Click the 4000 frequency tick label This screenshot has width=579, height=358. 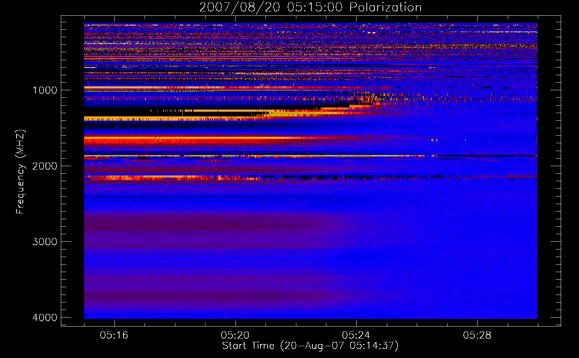[45, 318]
